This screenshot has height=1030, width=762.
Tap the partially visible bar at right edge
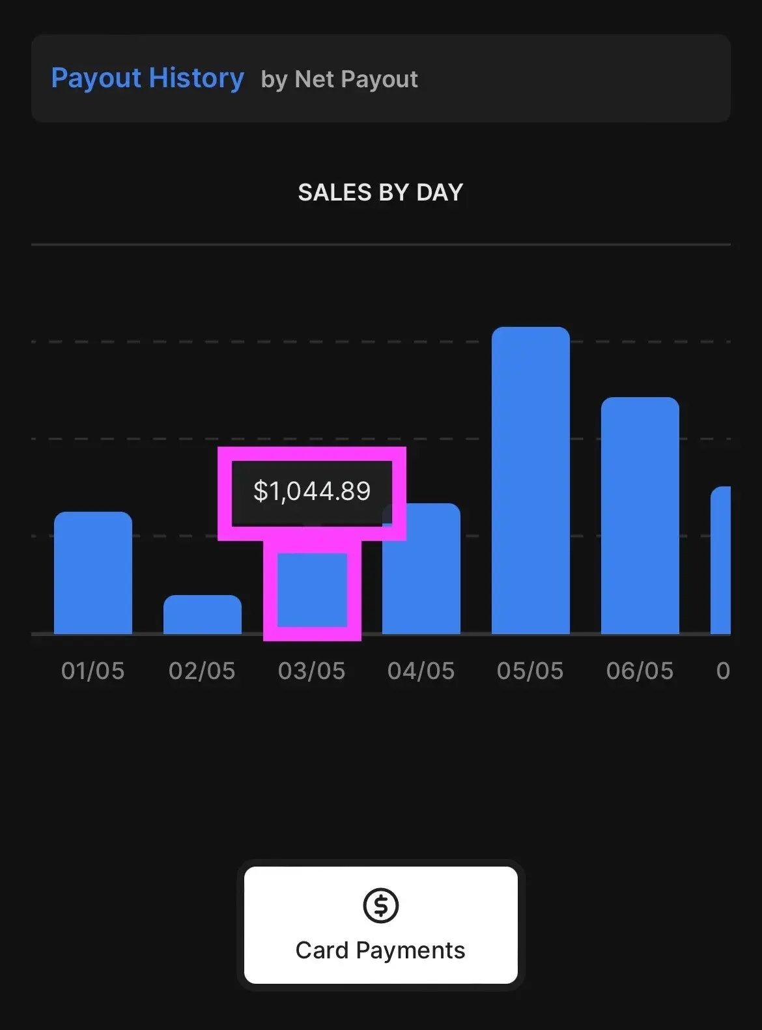click(x=720, y=560)
